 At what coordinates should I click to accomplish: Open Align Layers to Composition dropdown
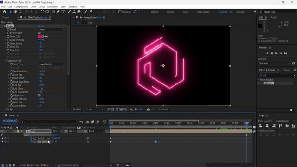pyautogui.click(x=285, y=121)
